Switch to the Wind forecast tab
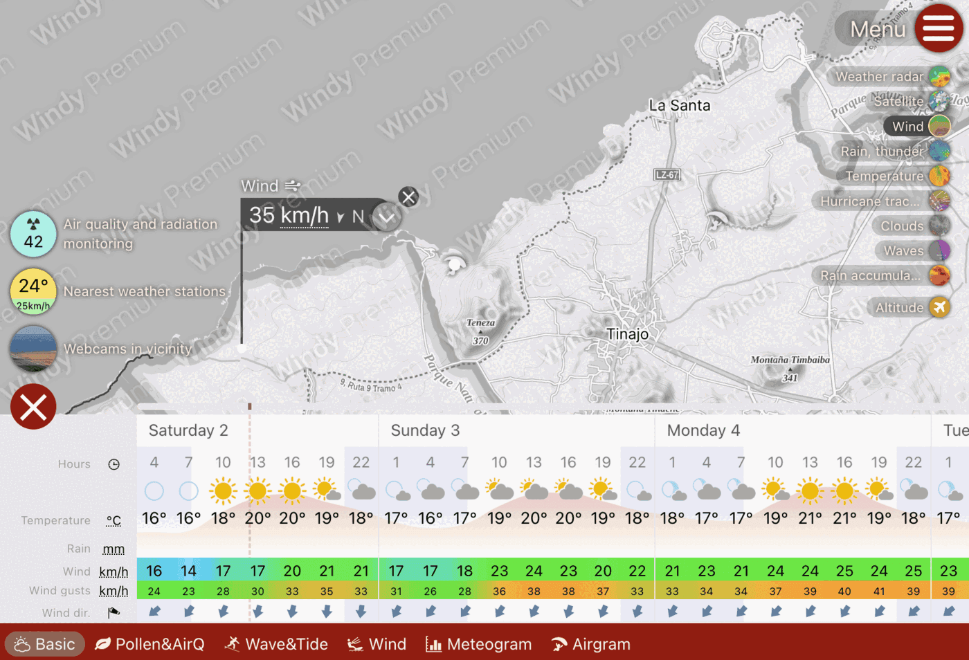The image size is (969, 660). click(x=377, y=644)
